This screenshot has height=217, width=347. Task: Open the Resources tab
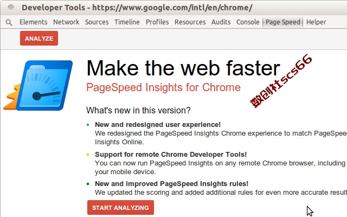point(190,22)
